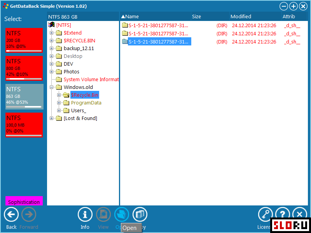Select the NTFS 800 GB partition tile
This screenshot has width=311, height=233.
click(24, 68)
